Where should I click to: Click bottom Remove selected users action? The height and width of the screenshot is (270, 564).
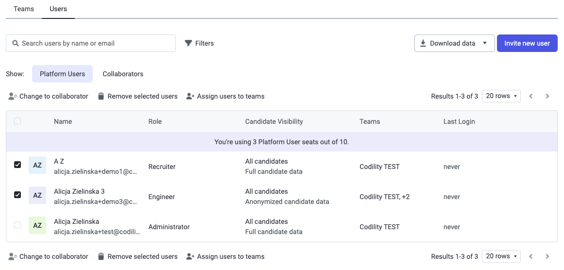point(138,256)
